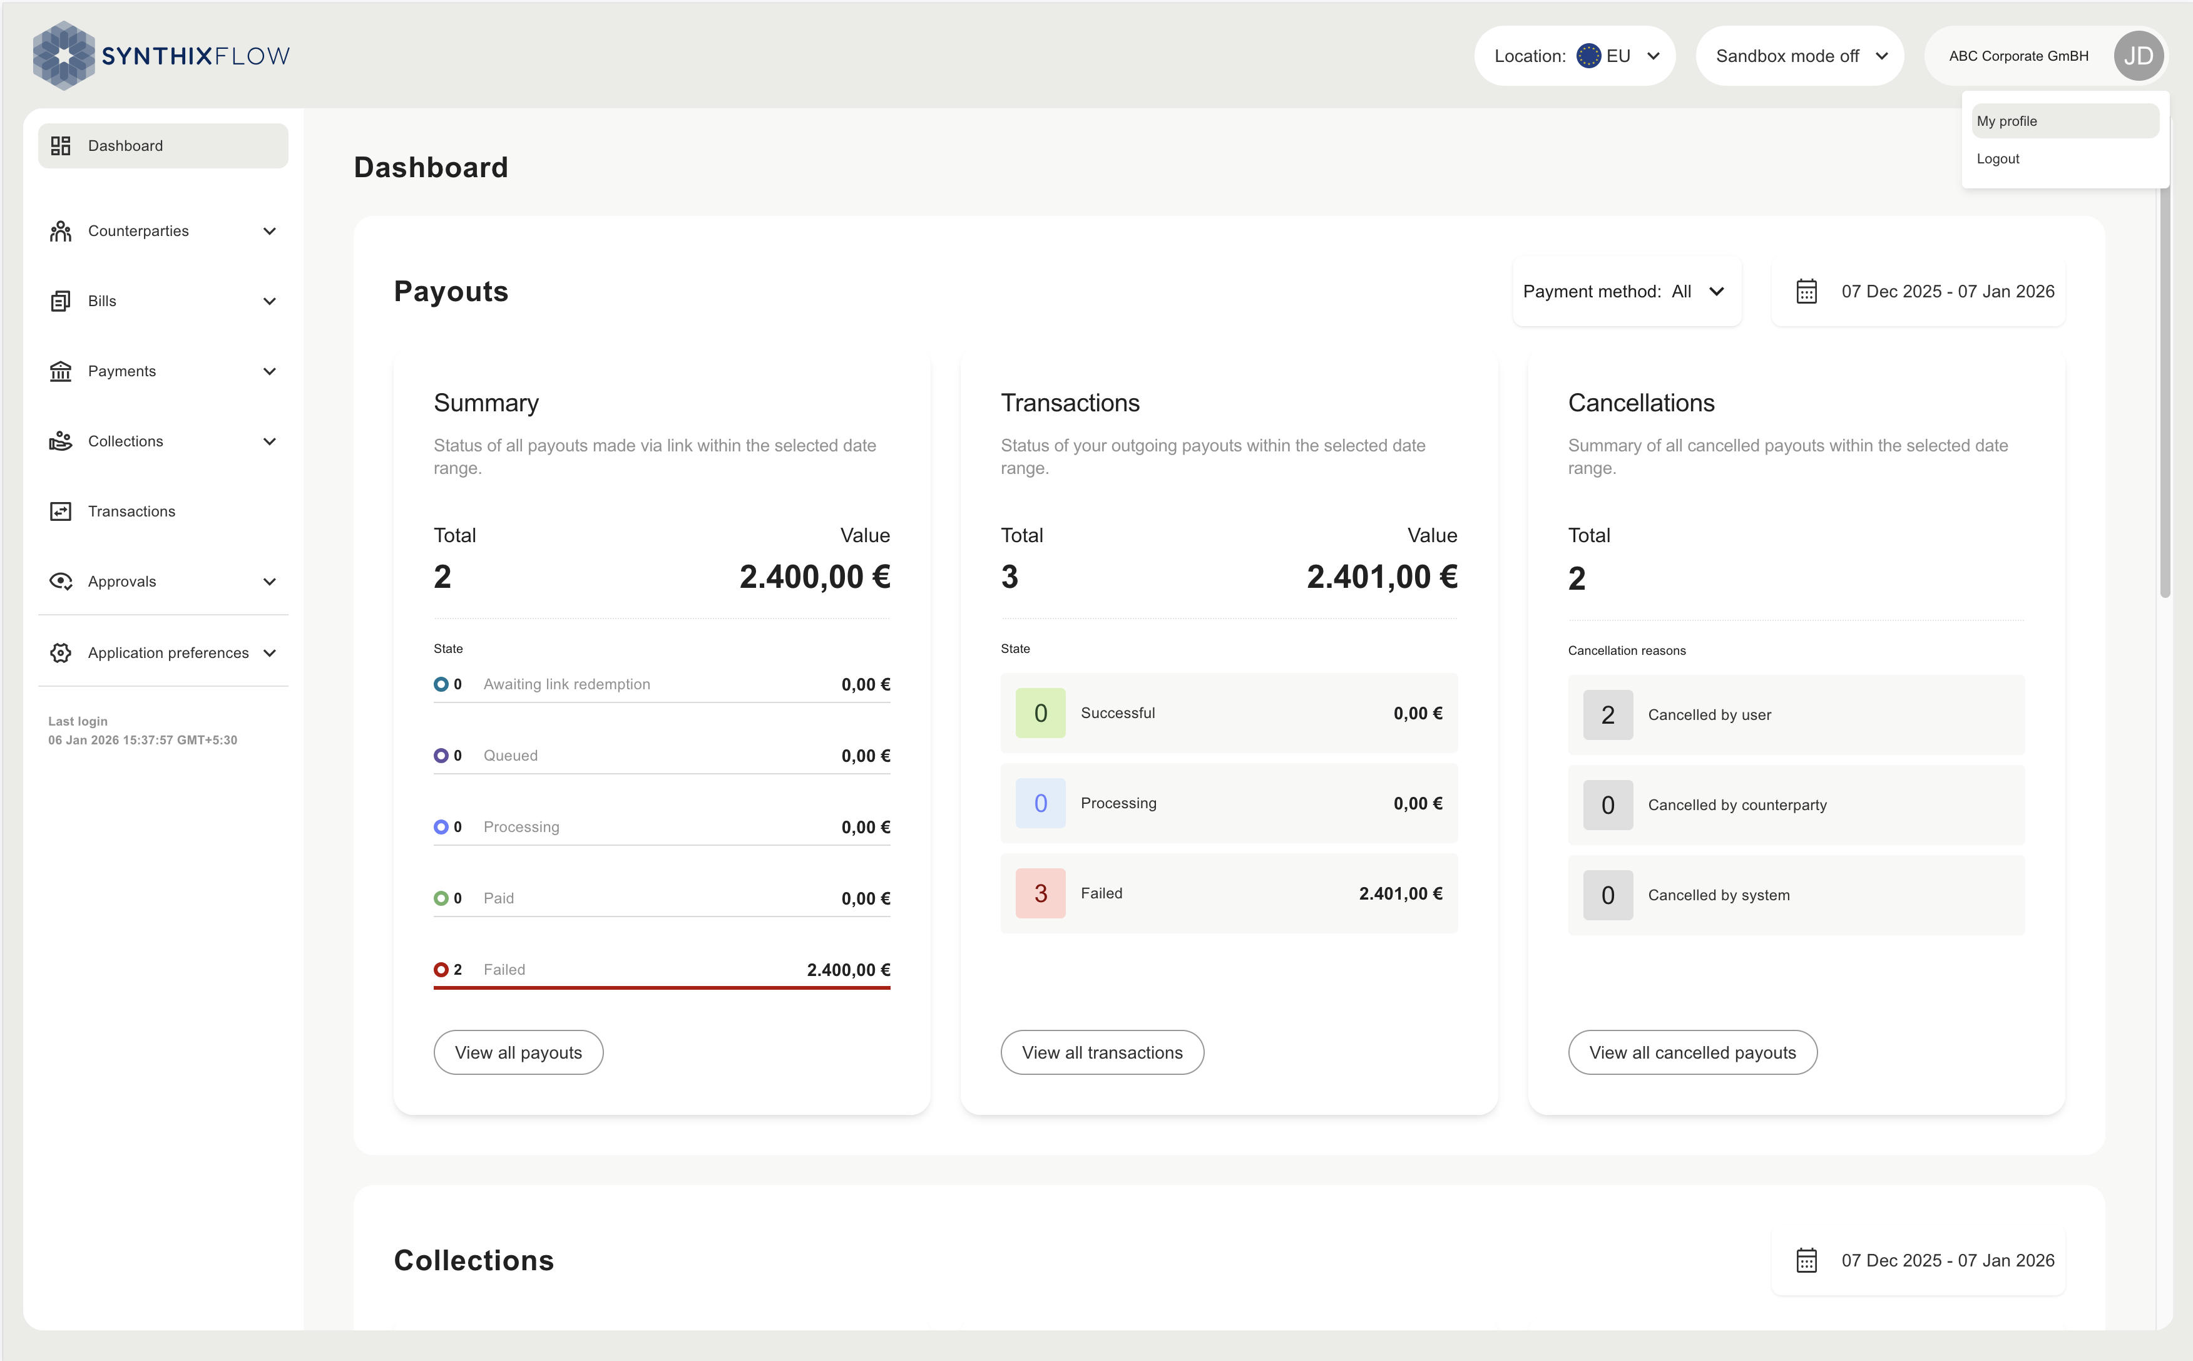Open Transactions in the sidebar
Image resolution: width=2193 pixels, height=1361 pixels.
(x=163, y=511)
